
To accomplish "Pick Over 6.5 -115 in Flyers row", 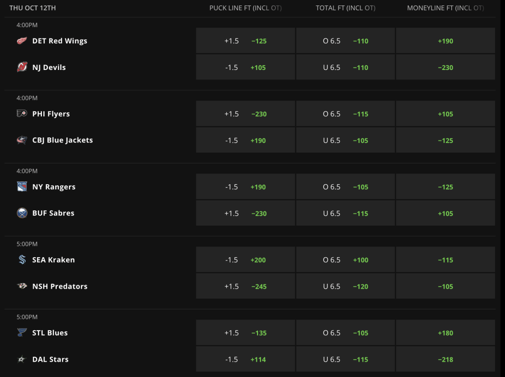I will click(x=346, y=114).
